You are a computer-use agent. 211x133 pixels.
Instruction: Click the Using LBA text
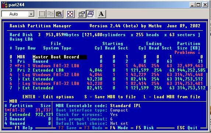(x=21, y=39)
